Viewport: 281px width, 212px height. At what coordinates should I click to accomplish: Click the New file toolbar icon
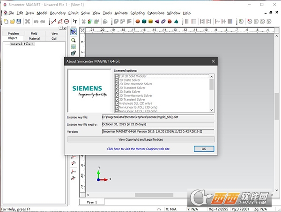click(6, 22)
